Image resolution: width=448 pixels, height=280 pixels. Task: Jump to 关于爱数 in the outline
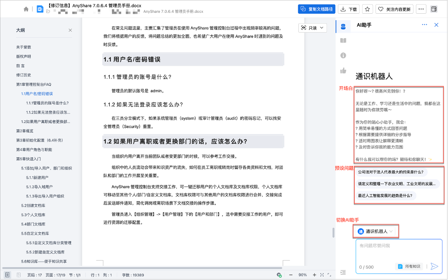click(23, 47)
